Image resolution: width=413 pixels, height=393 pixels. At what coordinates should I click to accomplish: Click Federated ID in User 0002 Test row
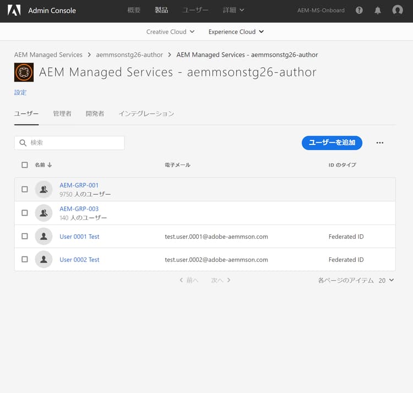(x=346, y=260)
